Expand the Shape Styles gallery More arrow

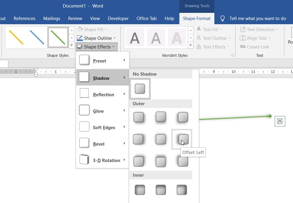[71, 45]
